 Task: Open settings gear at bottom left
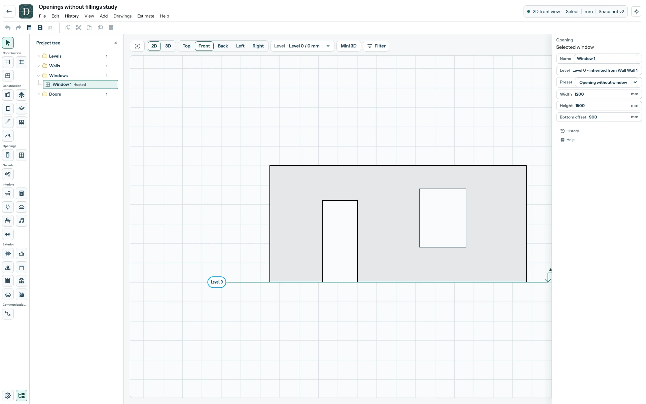[x=8, y=396]
